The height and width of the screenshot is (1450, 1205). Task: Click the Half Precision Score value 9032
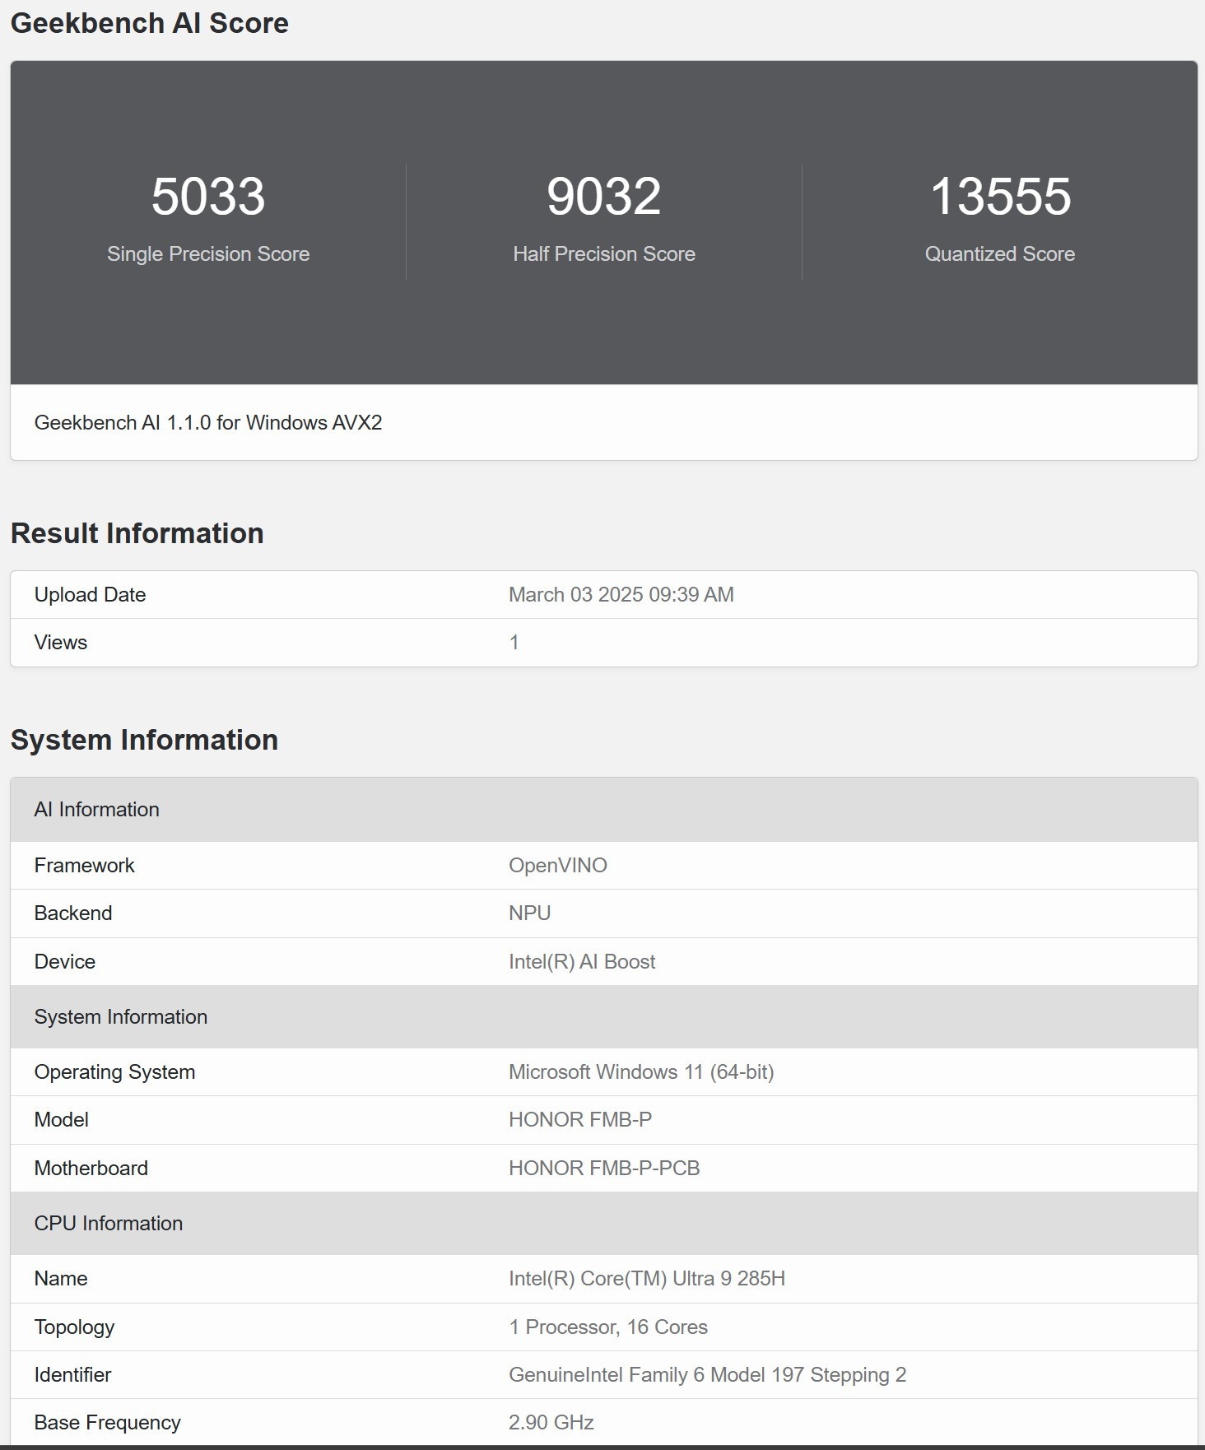[x=603, y=197]
